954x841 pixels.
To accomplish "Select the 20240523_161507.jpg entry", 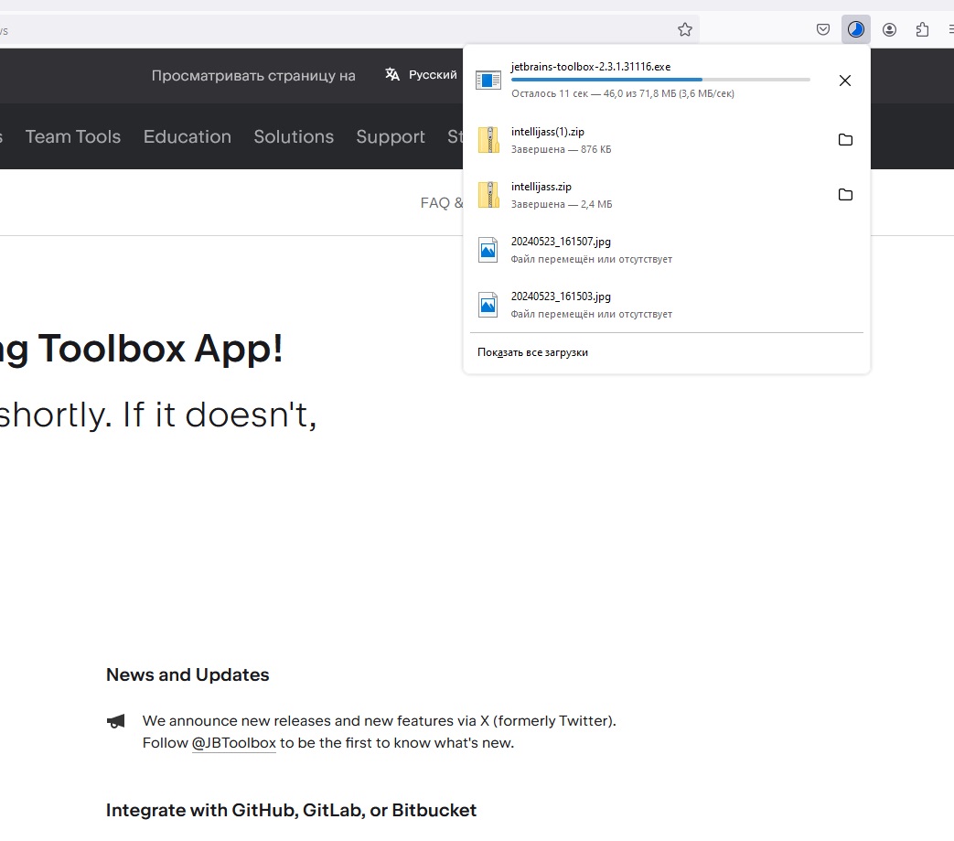I will 667,250.
